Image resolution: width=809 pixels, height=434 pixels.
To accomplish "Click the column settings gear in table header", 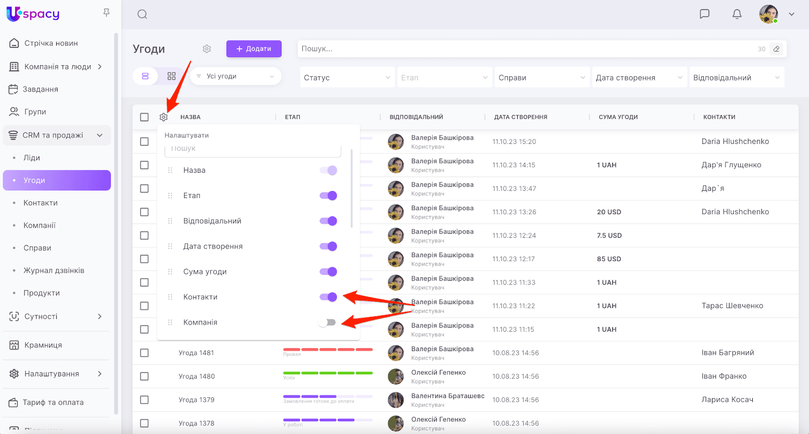I will point(163,117).
